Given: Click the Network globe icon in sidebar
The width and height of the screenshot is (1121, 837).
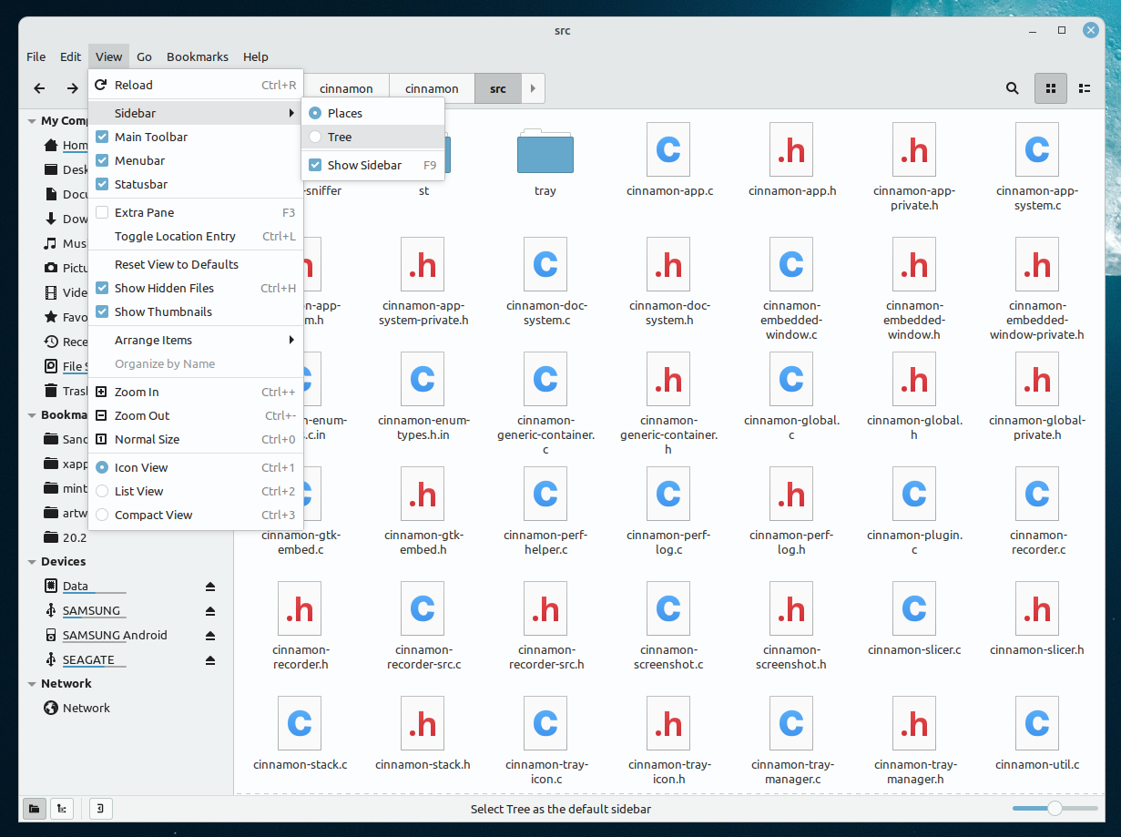Looking at the screenshot, I should (51, 708).
